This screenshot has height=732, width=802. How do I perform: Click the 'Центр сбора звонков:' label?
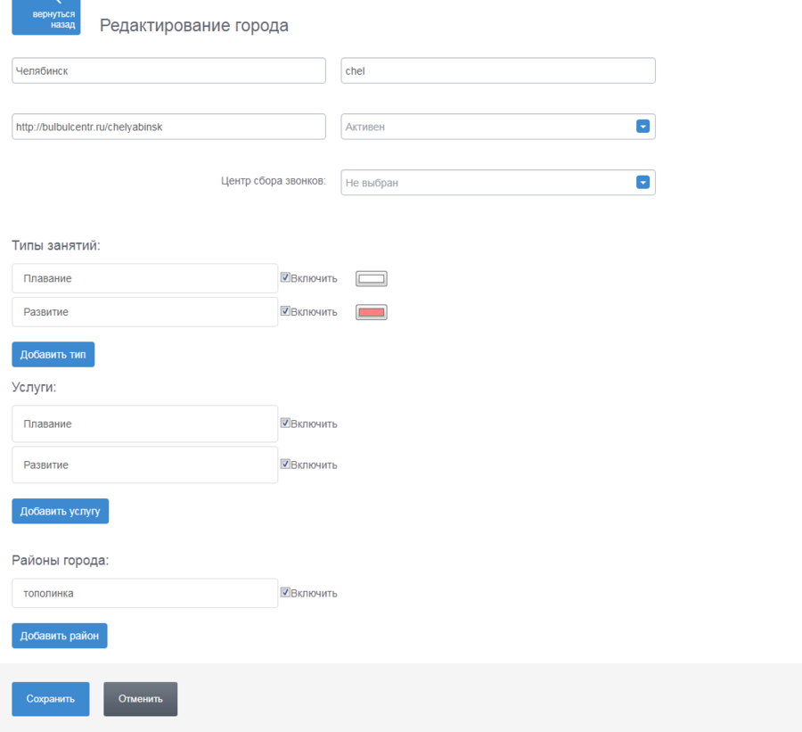coord(274,181)
